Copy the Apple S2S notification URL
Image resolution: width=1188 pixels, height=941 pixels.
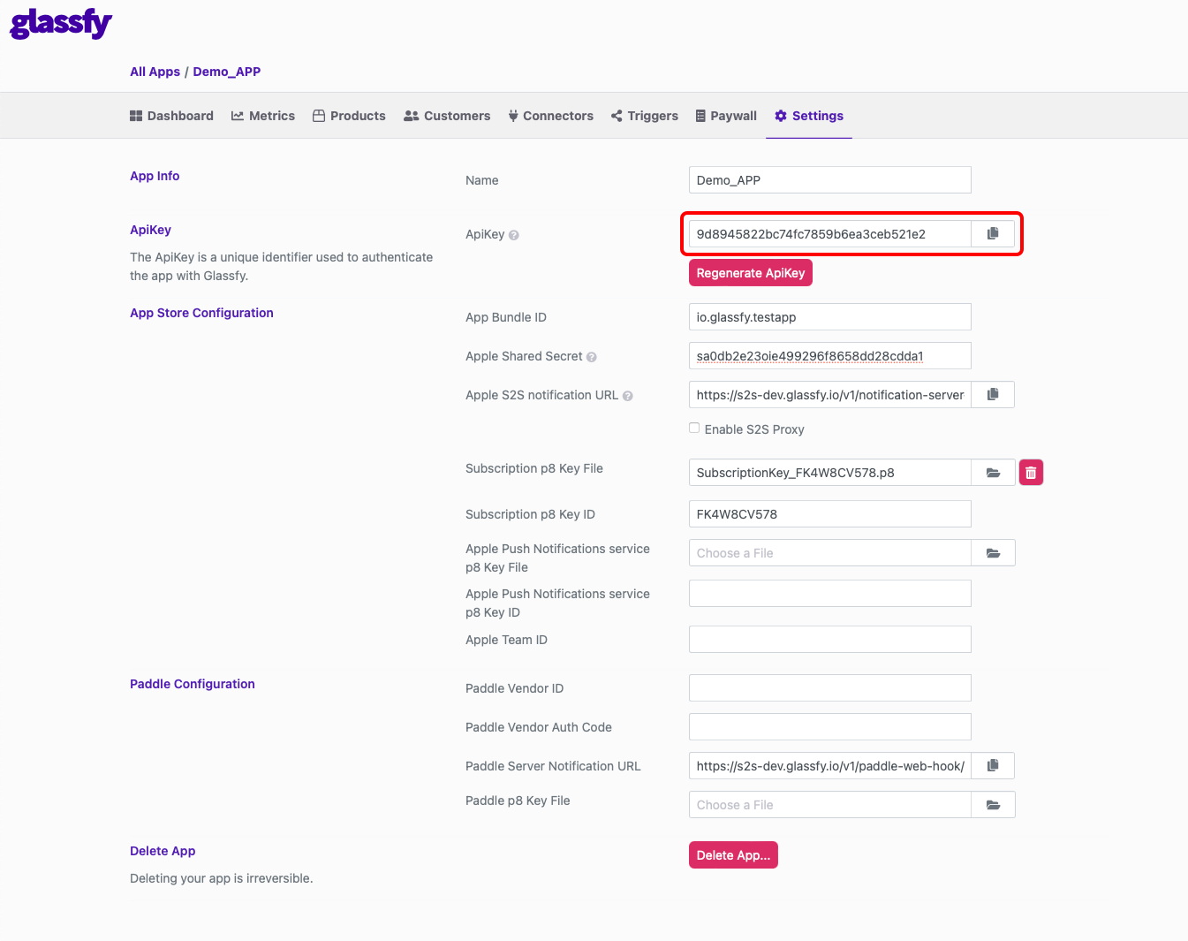(x=993, y=394)
